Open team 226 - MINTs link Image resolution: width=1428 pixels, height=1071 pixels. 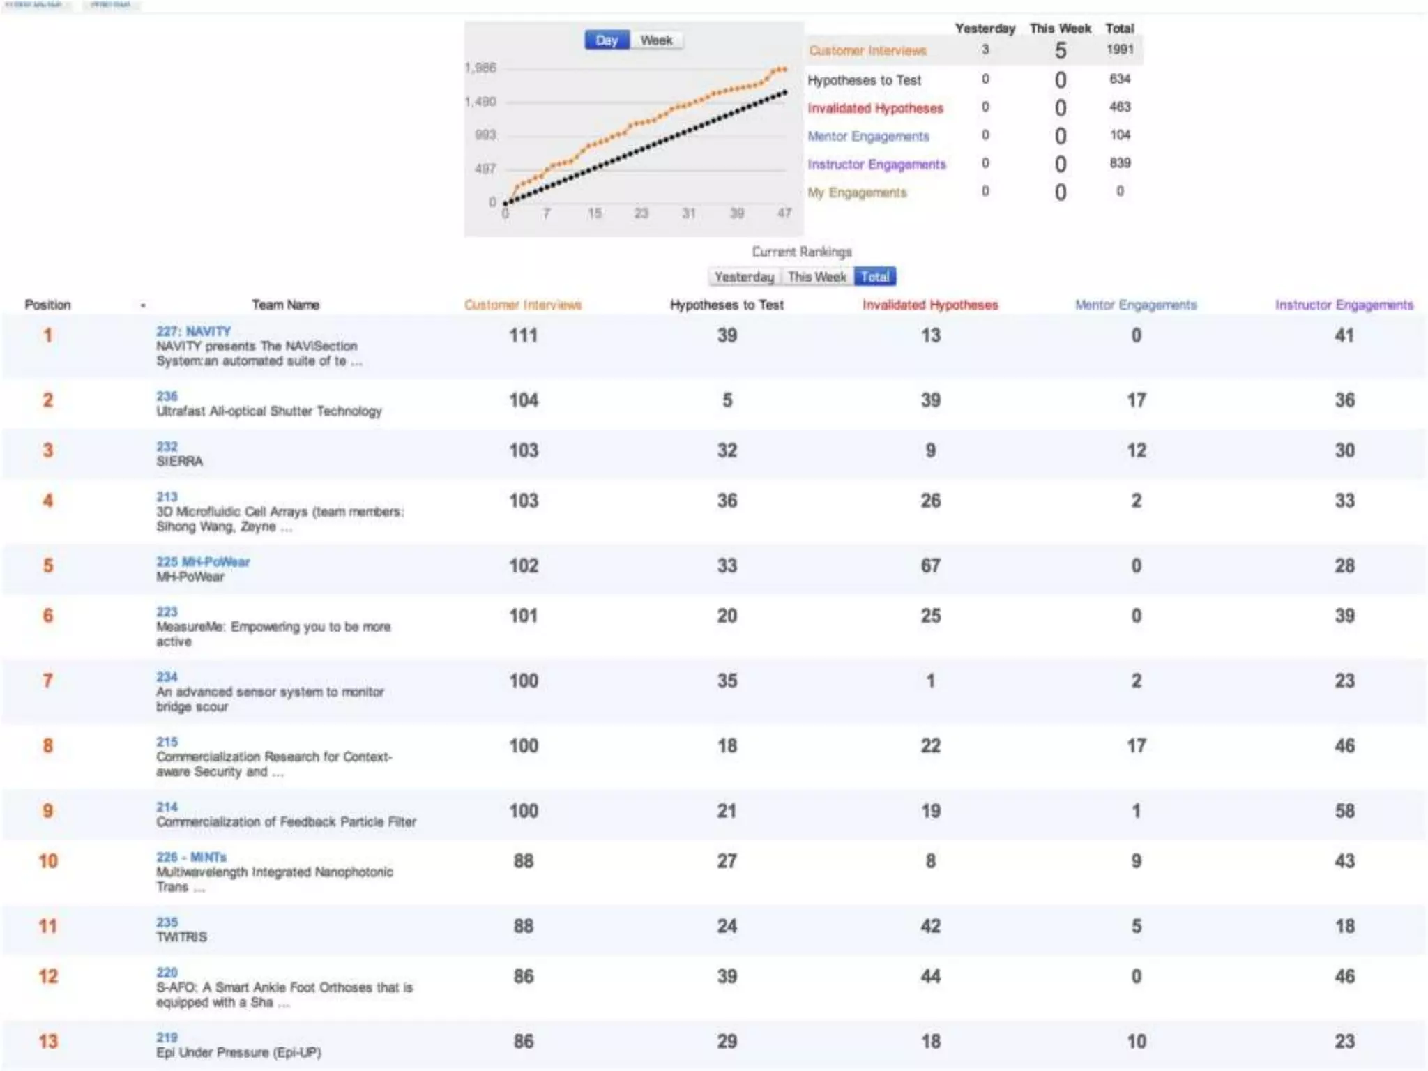(191, 857)
